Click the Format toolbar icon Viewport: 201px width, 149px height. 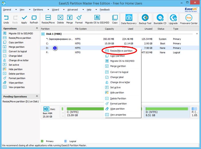point(79,19)
